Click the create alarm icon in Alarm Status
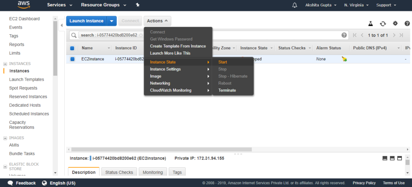The width and height of the screenshot is (412, 187). tap(344, 59)
